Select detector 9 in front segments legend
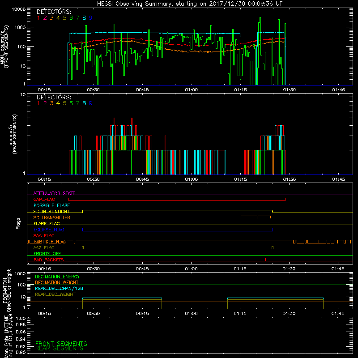The height and width of the screenshot is (358, 358). tap(91, 18)
